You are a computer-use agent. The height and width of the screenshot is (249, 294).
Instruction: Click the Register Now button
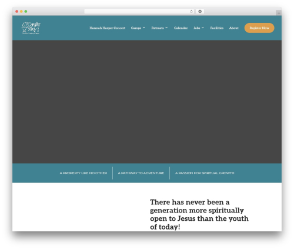[x=259, y=28]
